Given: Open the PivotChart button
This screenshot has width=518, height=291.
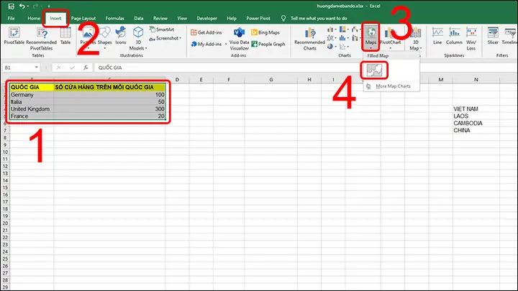Looking at the screenshot, I should 390,39.
